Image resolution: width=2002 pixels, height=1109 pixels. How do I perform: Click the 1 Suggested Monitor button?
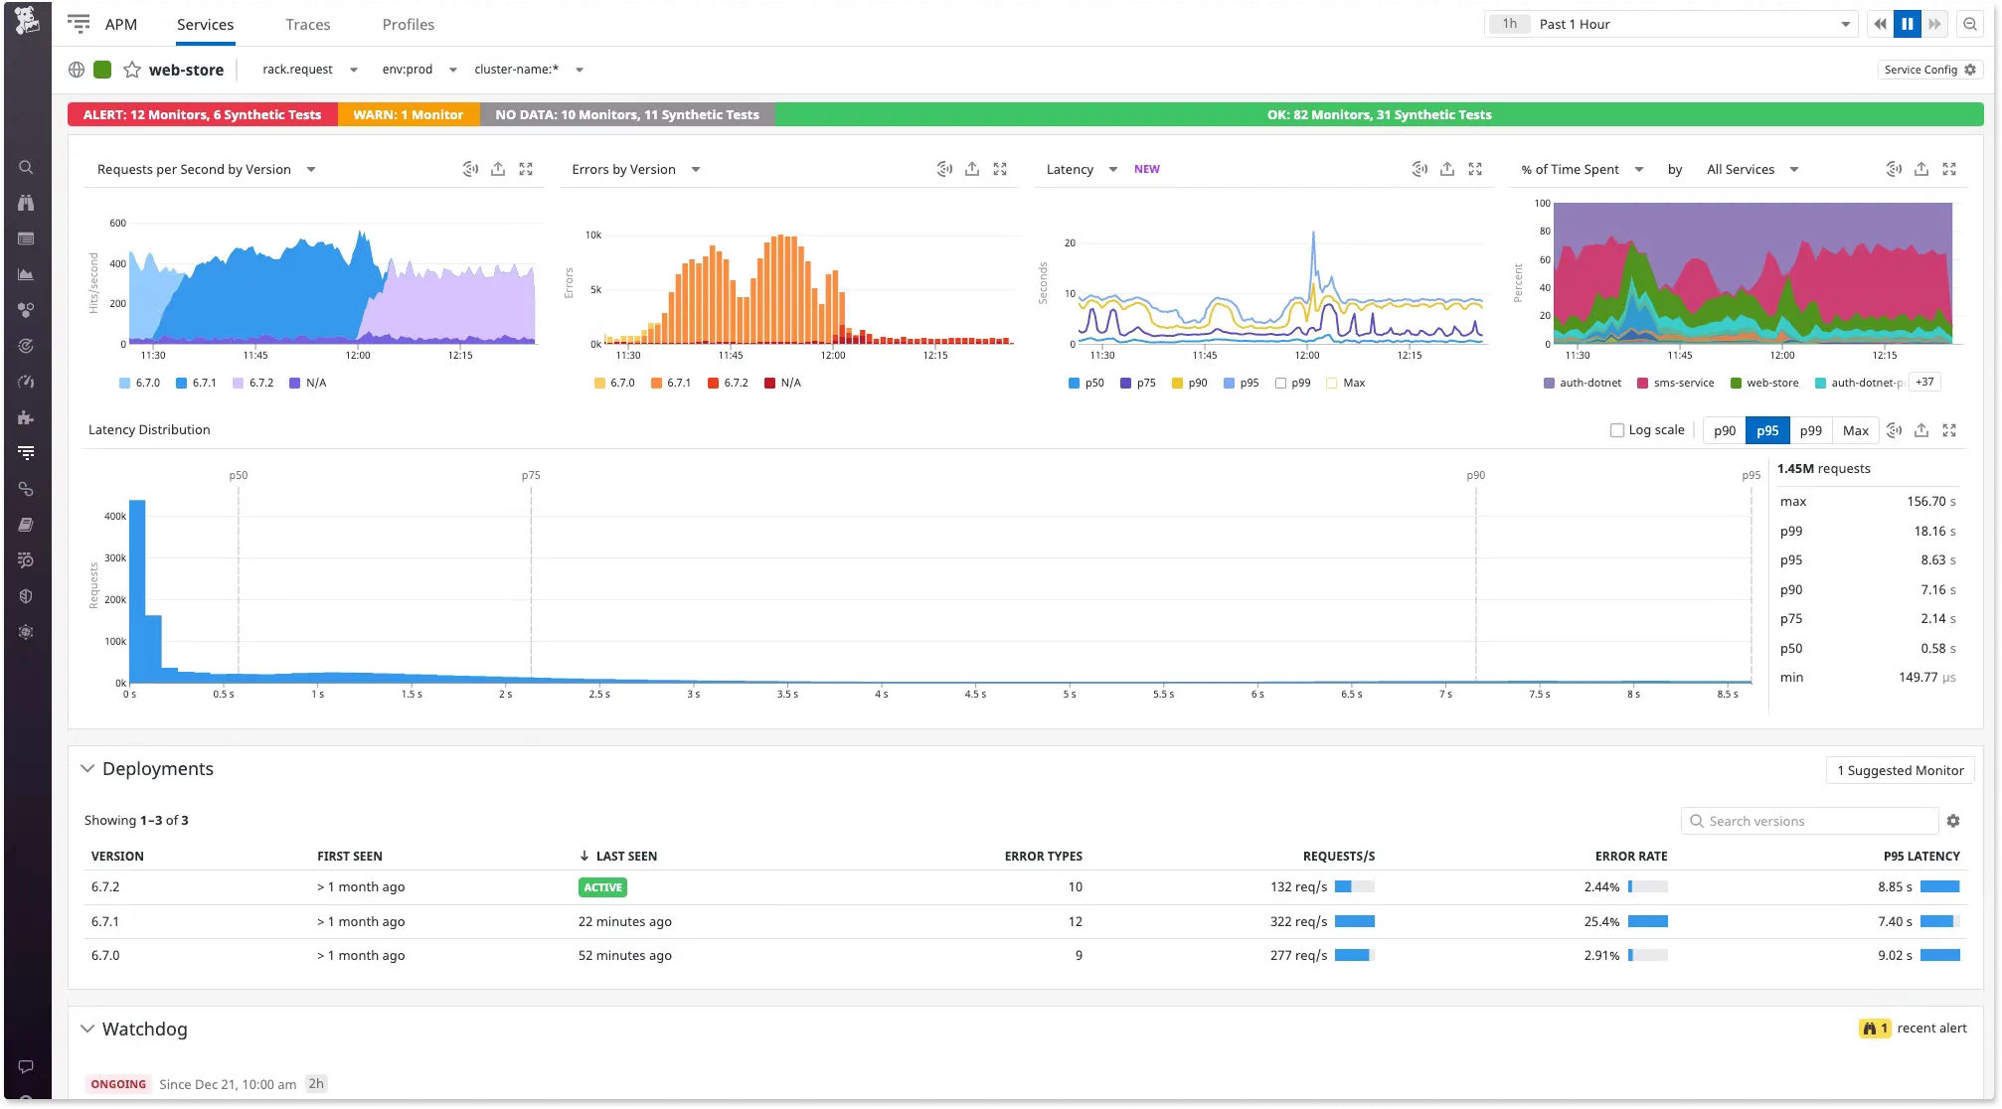click(x=1900, y=770)
